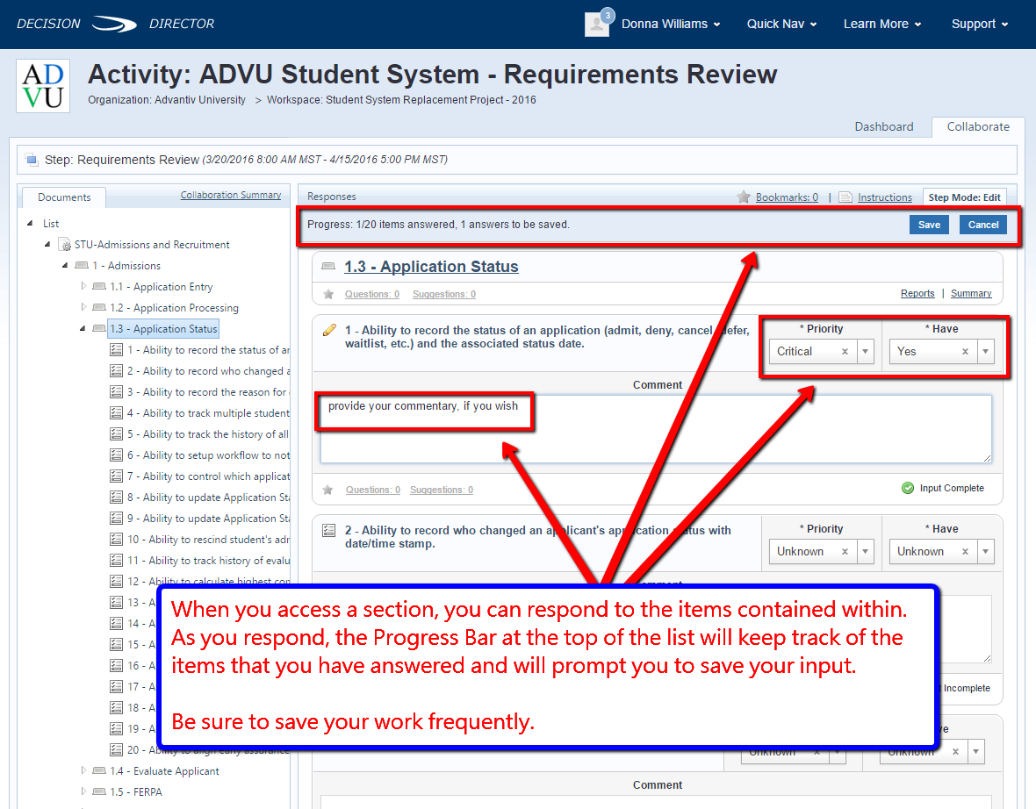Click checklist icon of tree item 11
1036x809 pixels.
click(116, 560)
